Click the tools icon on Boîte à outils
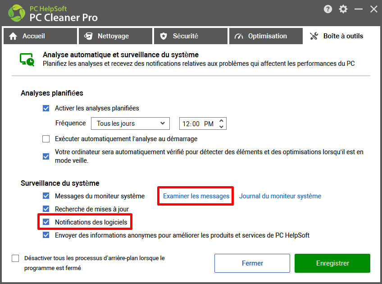 point(314,36)
